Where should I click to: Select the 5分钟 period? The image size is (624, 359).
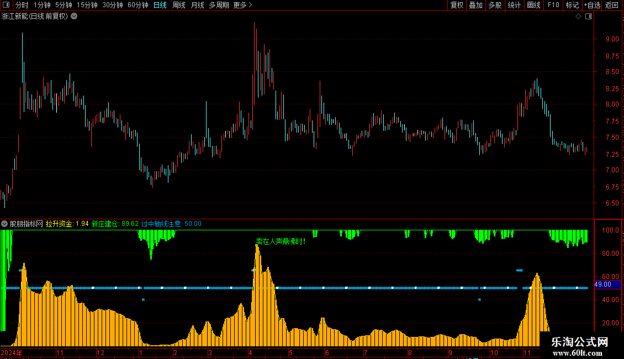pyautogui.click(x=64, y=5)
